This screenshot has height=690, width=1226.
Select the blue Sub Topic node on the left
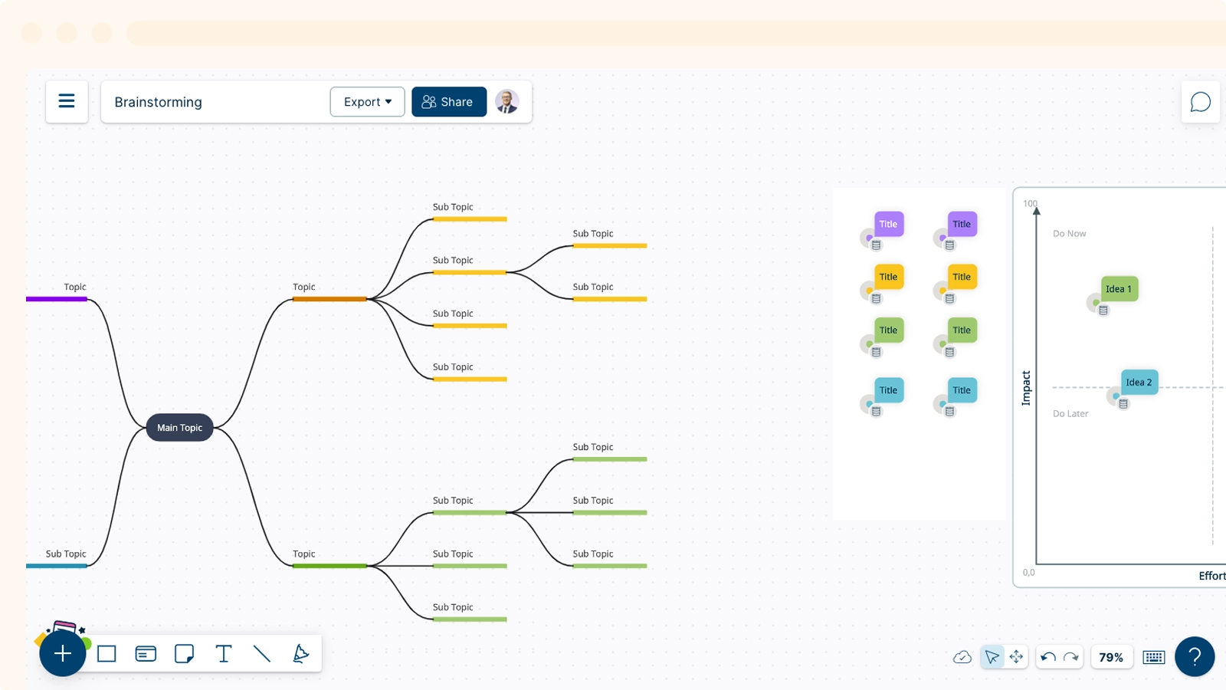pos(57,559)
